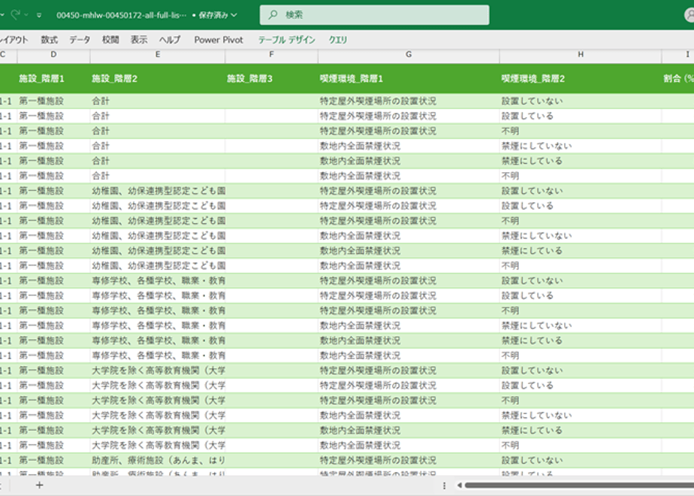Click the magnifier search icon

(x=273, y=14)
